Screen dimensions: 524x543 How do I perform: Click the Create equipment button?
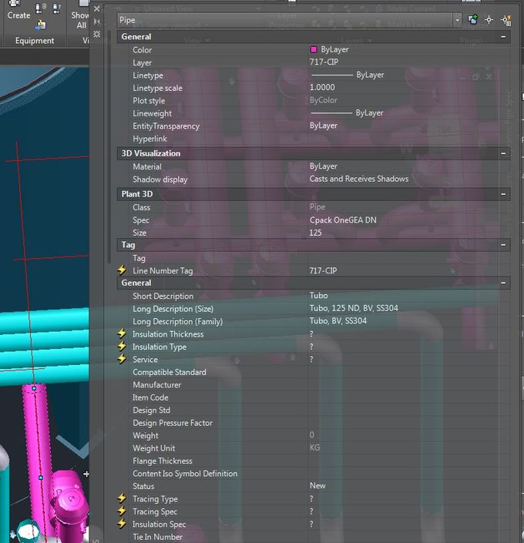click(x=18, y=10)
